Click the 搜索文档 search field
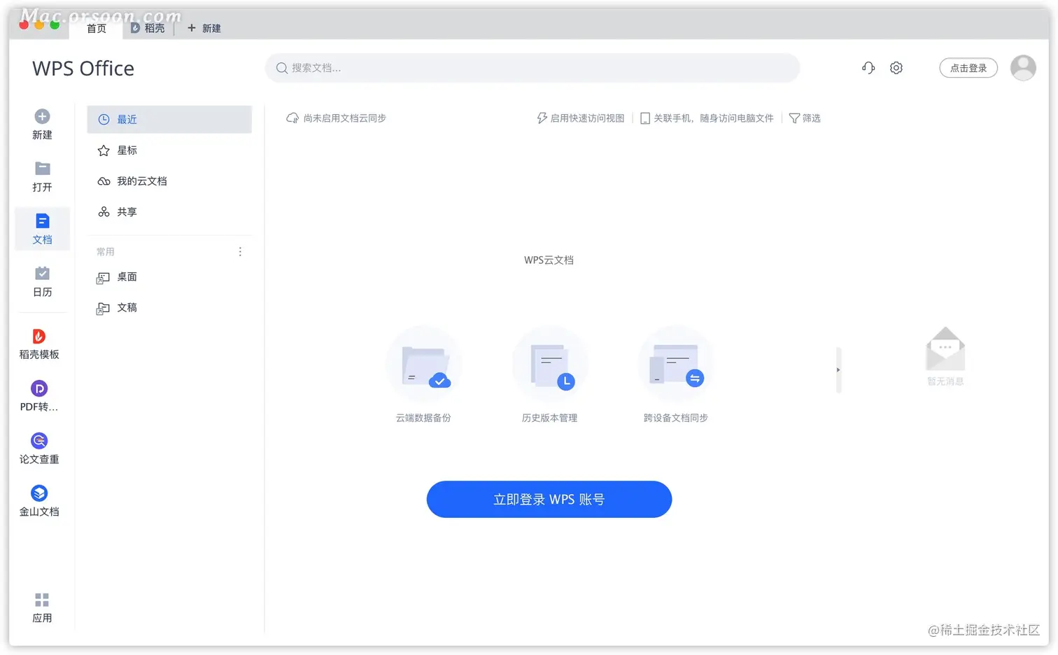The height and width of the screenshot is (655, 1058). [532, 68]
